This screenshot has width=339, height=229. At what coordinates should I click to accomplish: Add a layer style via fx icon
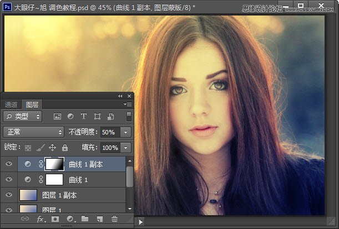41,220
